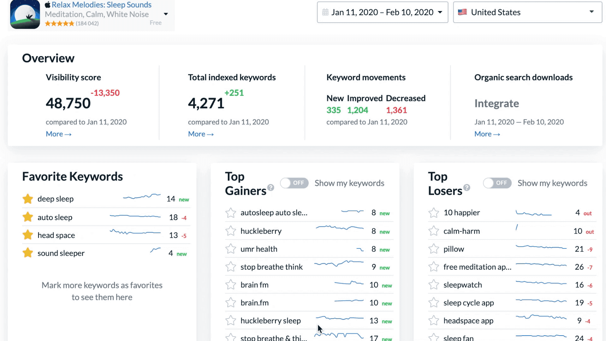Favorite the huckleberry keyword star

click(x=231, y=231)
